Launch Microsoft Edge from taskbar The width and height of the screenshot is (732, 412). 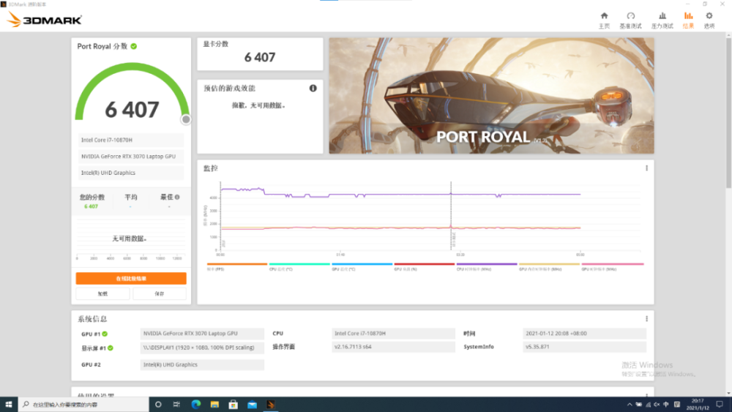click(x=195, y=405)
